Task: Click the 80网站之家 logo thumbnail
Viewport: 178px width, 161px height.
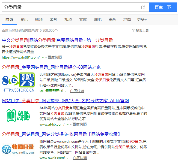Action: [x=18, y=82]
